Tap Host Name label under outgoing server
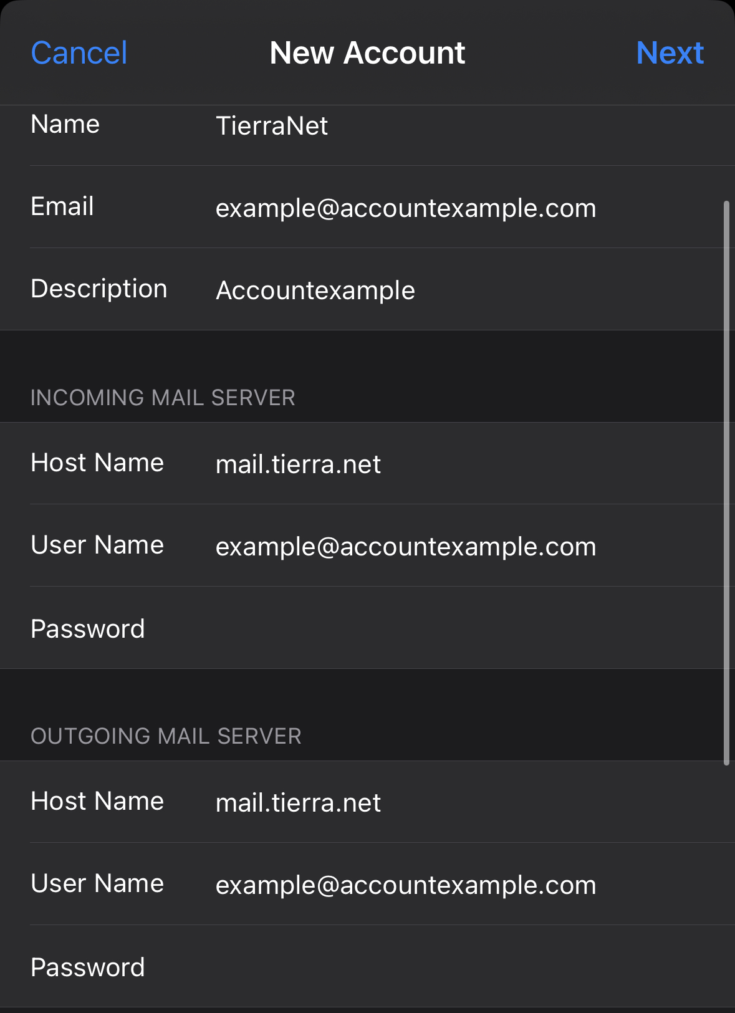 97,802
